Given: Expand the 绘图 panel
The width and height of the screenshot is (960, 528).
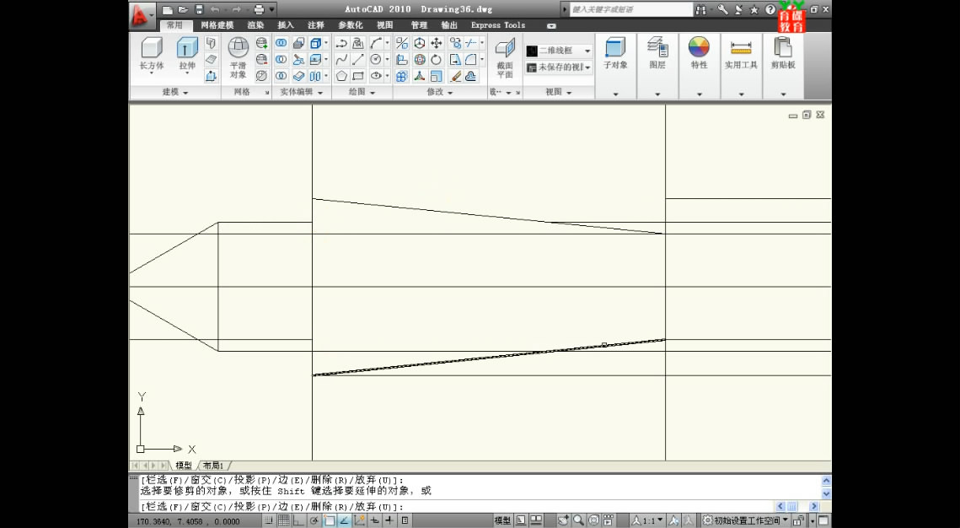Looking at the screenshot, I should click(x=362, y=92).
